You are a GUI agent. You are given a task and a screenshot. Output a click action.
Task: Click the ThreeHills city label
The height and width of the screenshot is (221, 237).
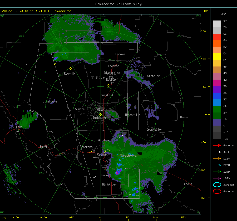[132, 115]
